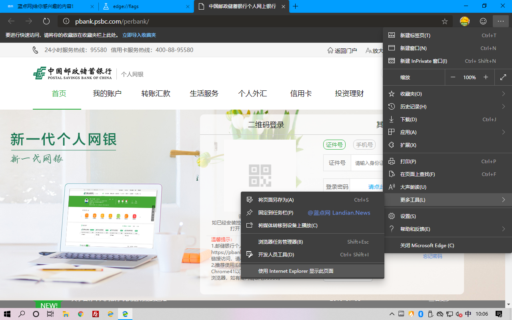Switch to the edge://flags tab
Image resolution: width=512 pixels, height=320 pixels.
click(146, 6)
